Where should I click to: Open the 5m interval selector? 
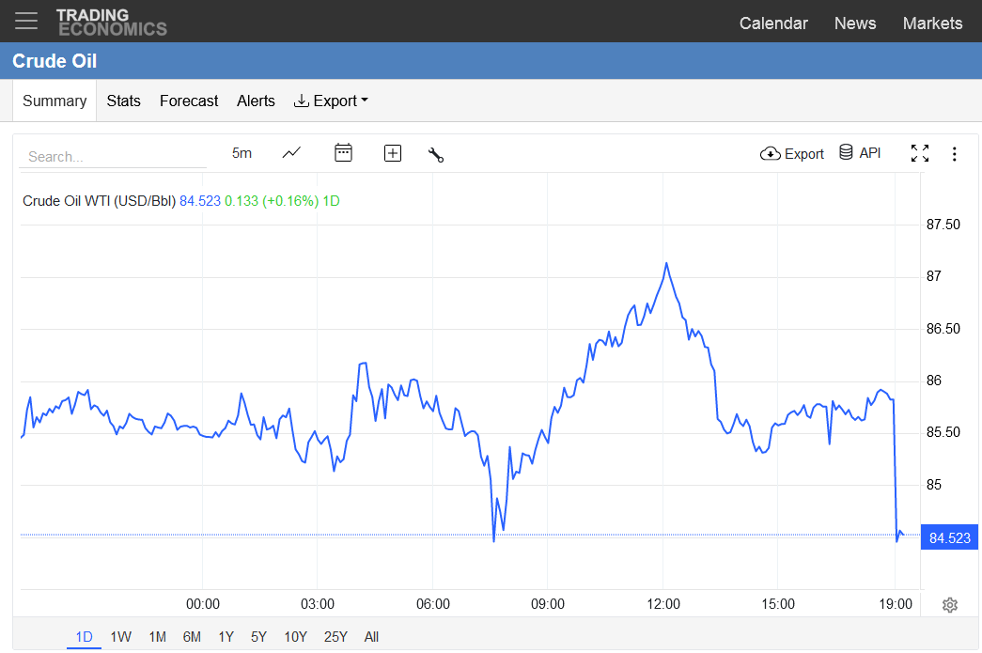coord(242,153)
